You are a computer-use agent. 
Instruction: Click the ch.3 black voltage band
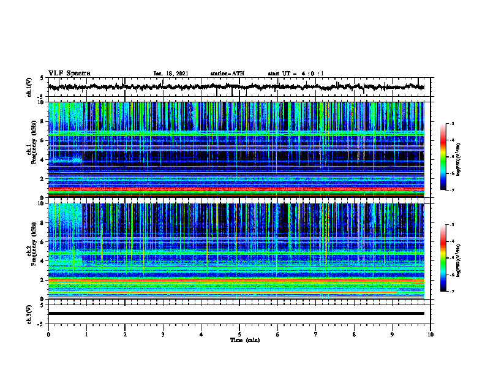coord(236,314)
